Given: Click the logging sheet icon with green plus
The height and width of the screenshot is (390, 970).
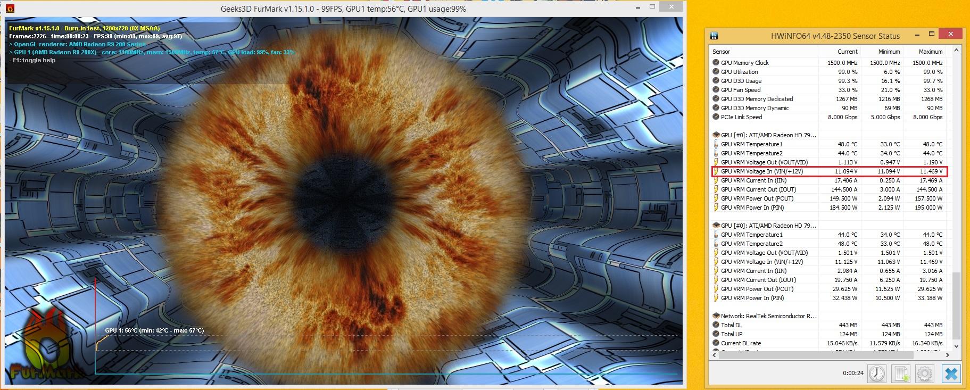Looking at the screenshot, I should pos(901,374).
